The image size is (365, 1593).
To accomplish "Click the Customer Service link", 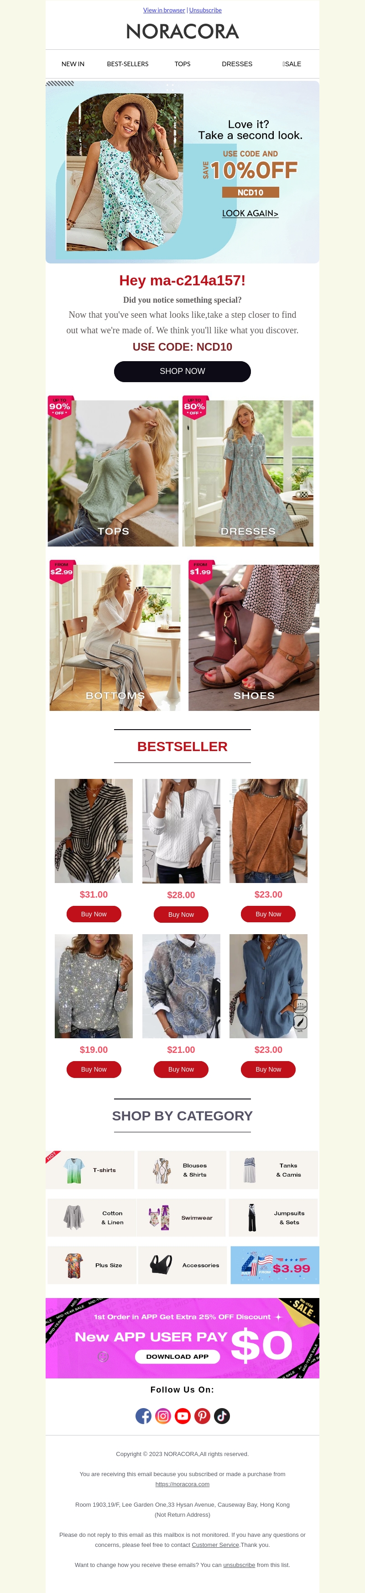I will click(215, 1545).
